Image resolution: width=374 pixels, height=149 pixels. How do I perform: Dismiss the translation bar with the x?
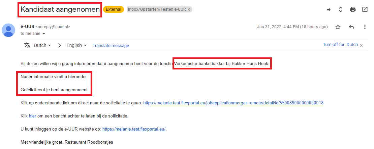point(361,45)
